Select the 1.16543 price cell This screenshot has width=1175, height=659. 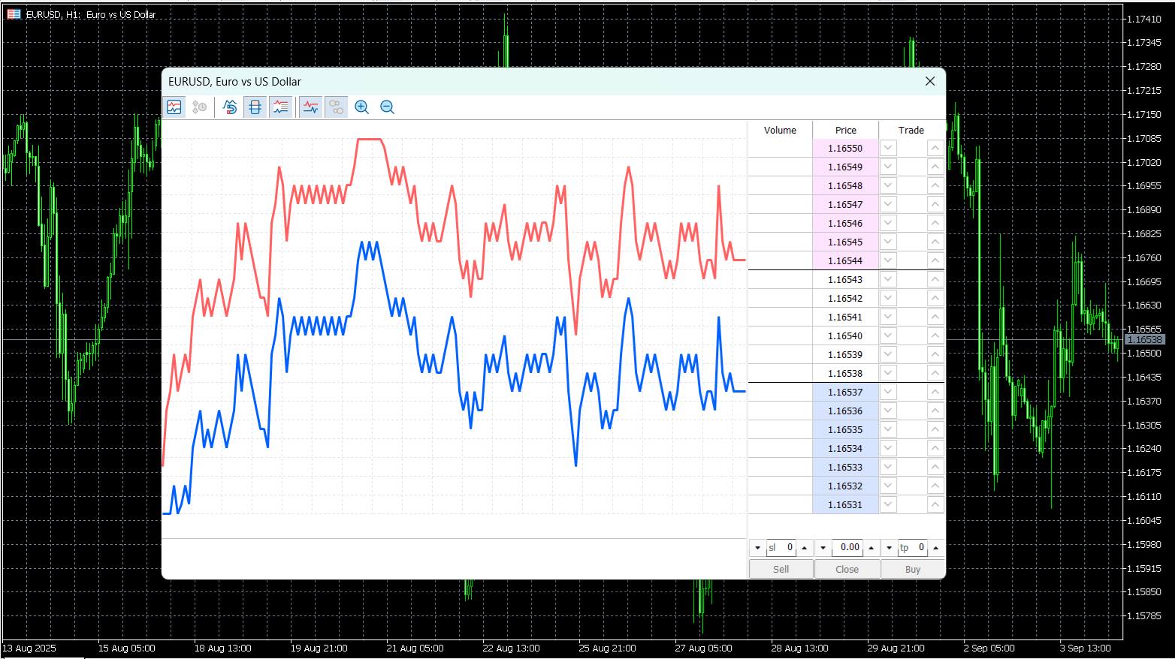[845, 279]
